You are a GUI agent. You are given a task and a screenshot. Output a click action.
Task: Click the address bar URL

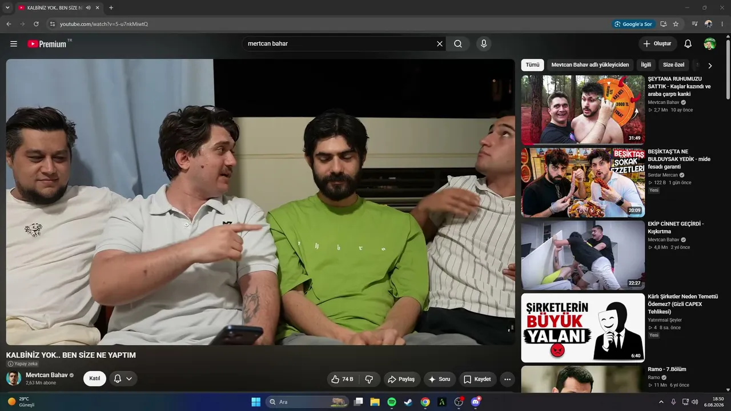[104, 24]
